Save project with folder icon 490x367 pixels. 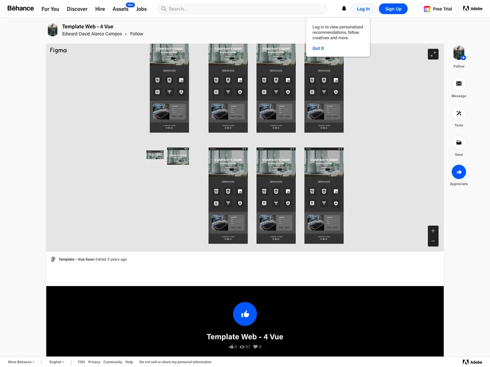click(458, 143)
